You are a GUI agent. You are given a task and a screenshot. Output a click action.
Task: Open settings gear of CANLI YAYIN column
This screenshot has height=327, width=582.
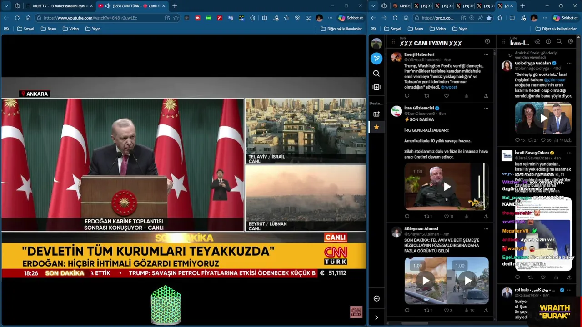(x=487, y=41)
